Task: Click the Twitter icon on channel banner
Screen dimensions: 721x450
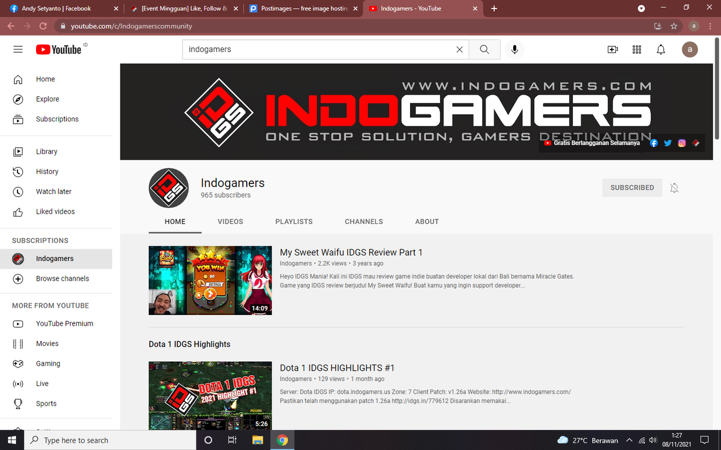Action: tap(668, 143)
